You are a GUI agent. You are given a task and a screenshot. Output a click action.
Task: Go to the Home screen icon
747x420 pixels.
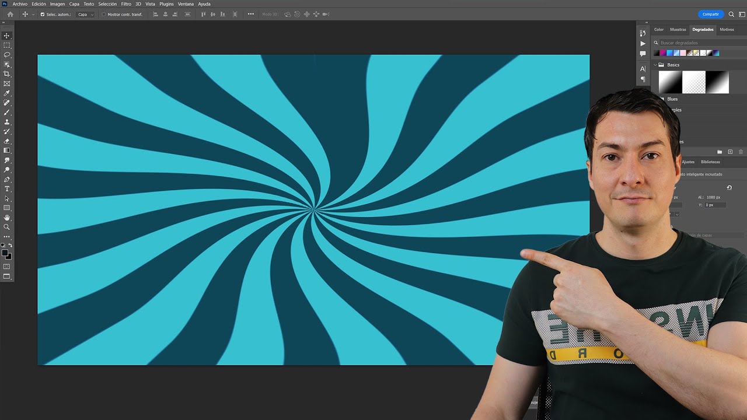pos(10,14)
